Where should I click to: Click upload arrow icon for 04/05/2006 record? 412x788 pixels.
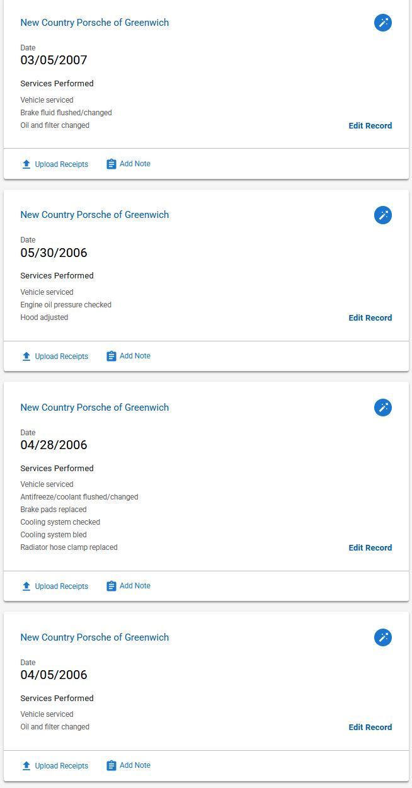[x=26, y=766]
